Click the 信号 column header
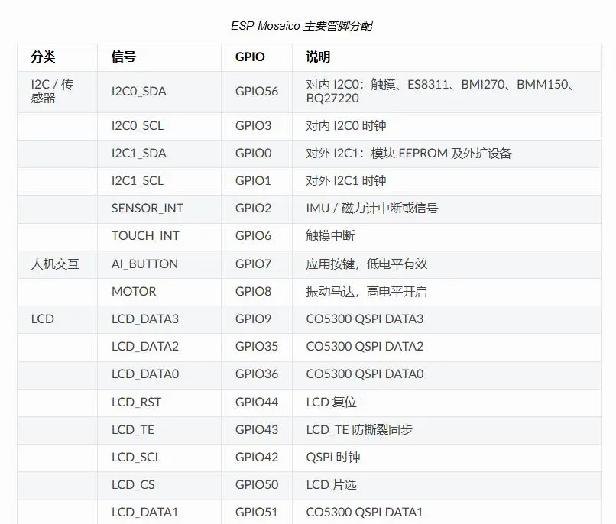 pos(123,57)
